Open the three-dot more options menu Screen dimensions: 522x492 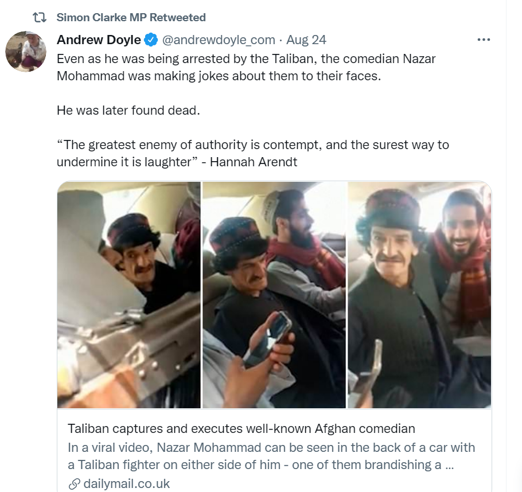click(x=484, y=40)
